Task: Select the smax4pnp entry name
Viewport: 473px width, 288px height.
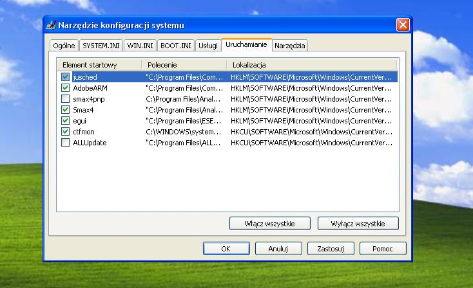Action: click(89, 99)
